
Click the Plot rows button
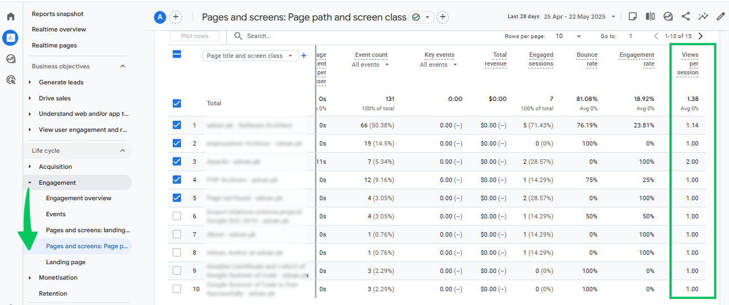[x=195, y=36]
